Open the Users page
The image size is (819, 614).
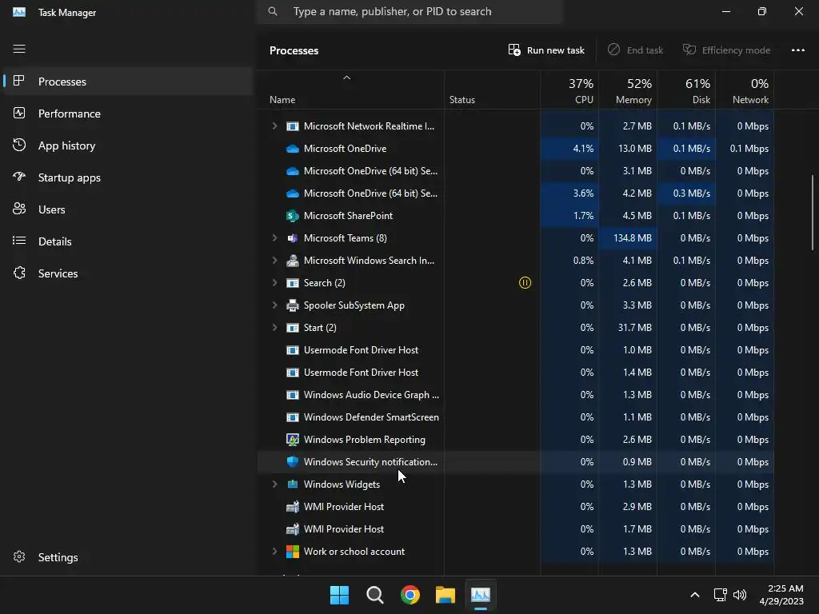tap(127, 209)
